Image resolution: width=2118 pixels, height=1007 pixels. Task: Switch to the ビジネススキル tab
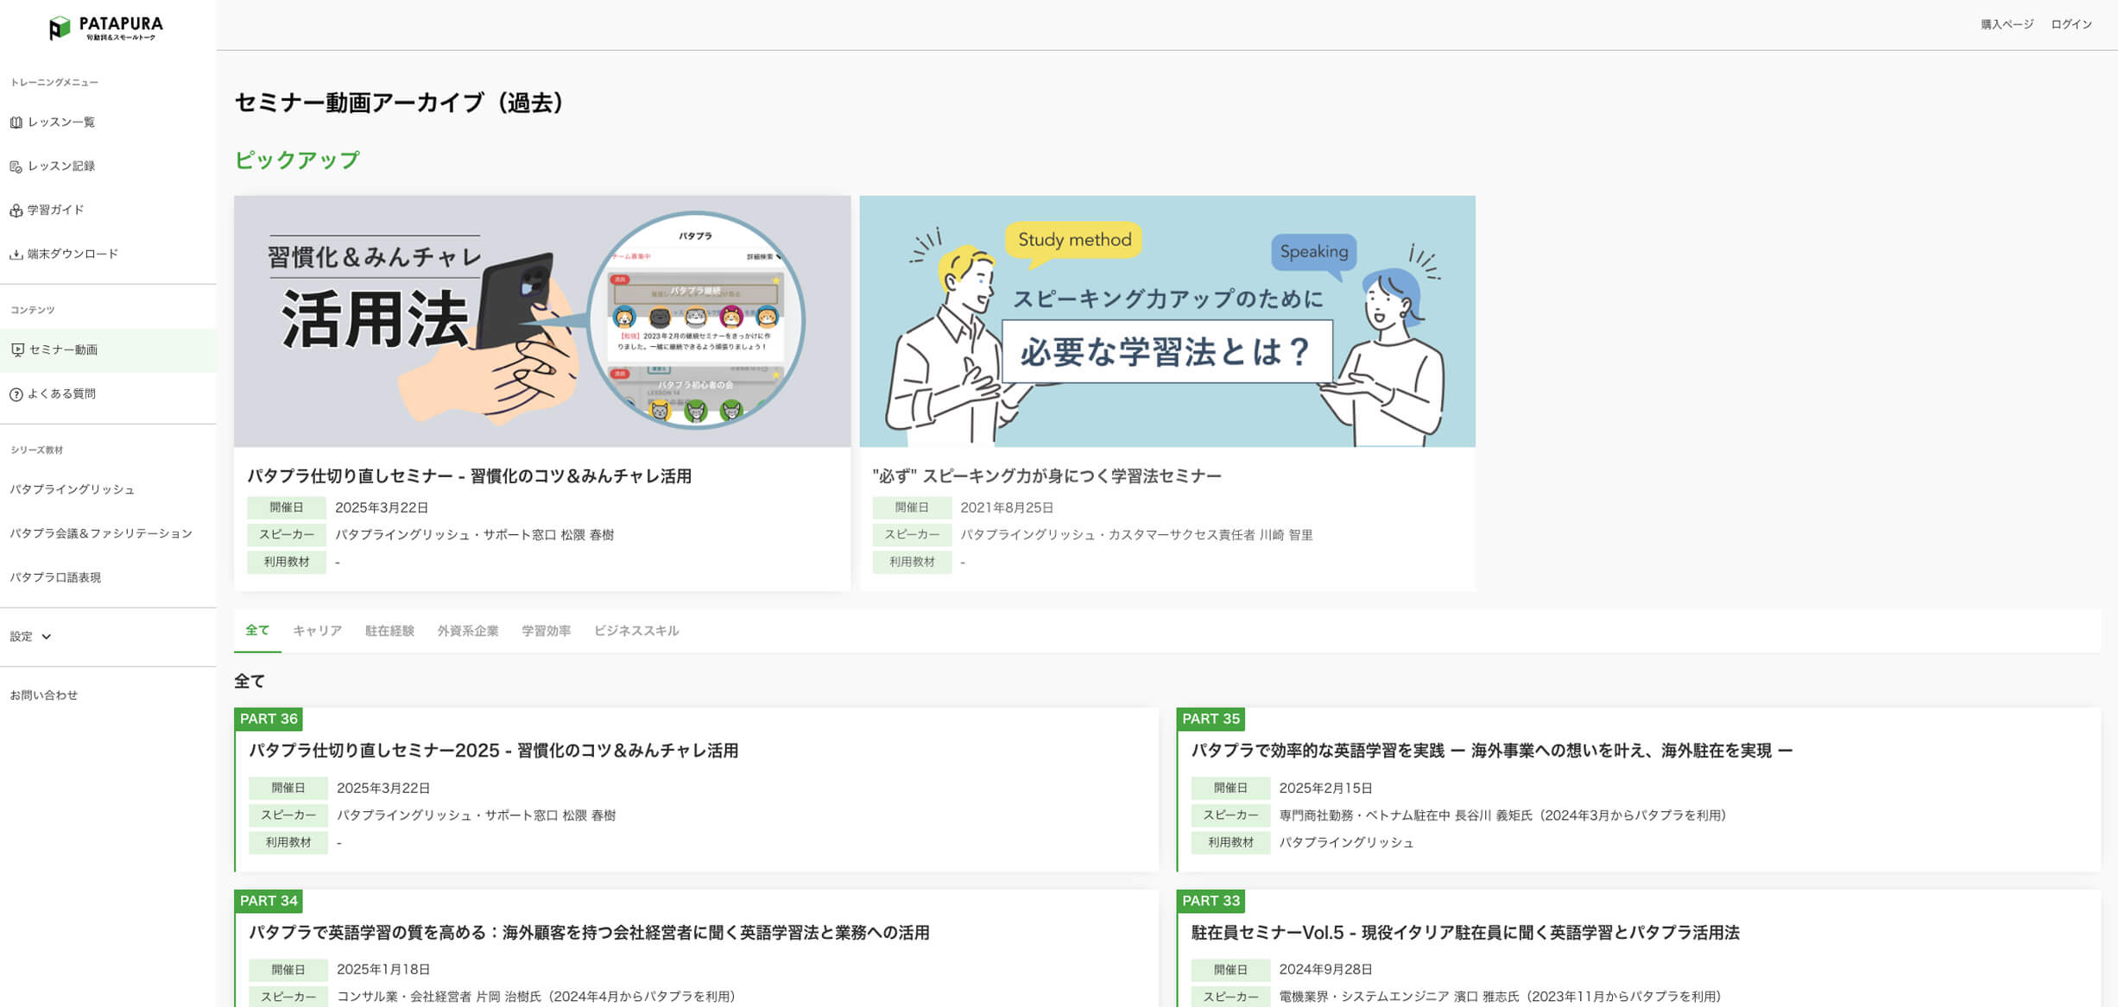636,631
